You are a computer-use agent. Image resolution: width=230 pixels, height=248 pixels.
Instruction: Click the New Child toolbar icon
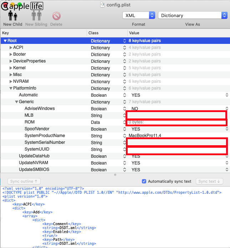pos(12,16)
